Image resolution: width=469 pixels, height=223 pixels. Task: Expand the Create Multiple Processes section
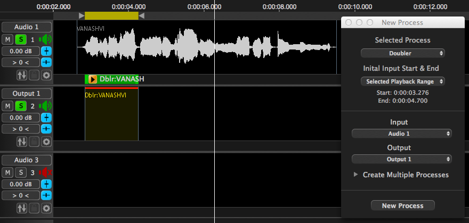pos(355,175)
